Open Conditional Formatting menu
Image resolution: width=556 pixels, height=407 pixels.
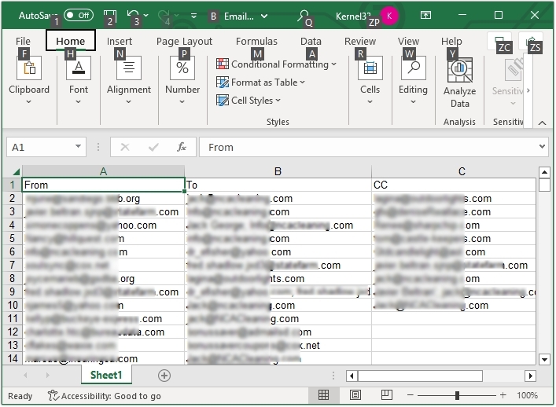[x=276, y=64]
